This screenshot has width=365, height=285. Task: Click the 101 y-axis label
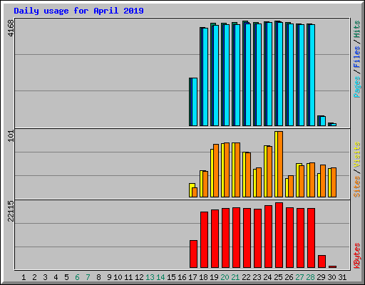(x=11, y=136)
